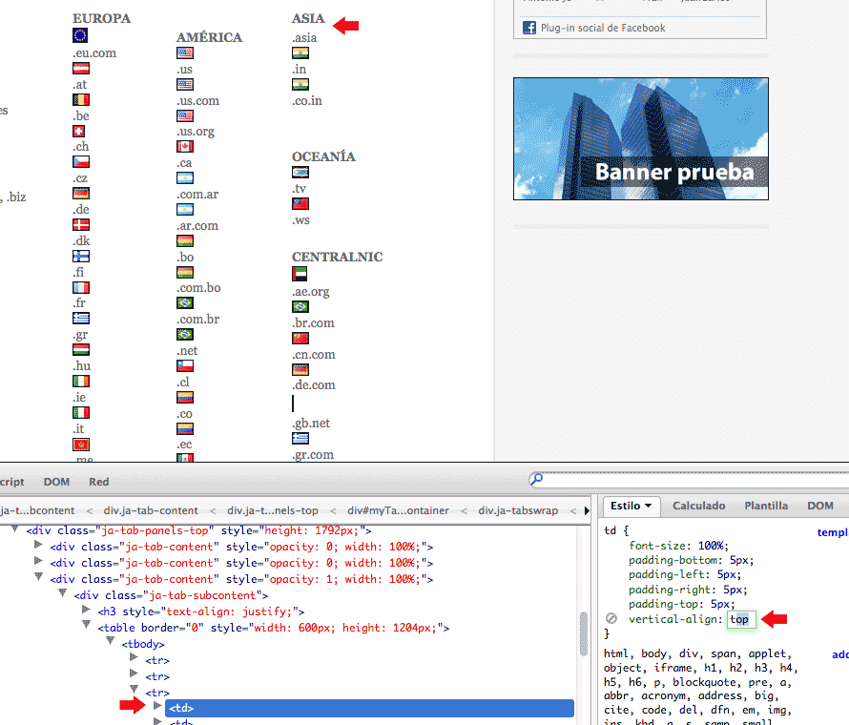Switch to the Calculado tab

698,506
